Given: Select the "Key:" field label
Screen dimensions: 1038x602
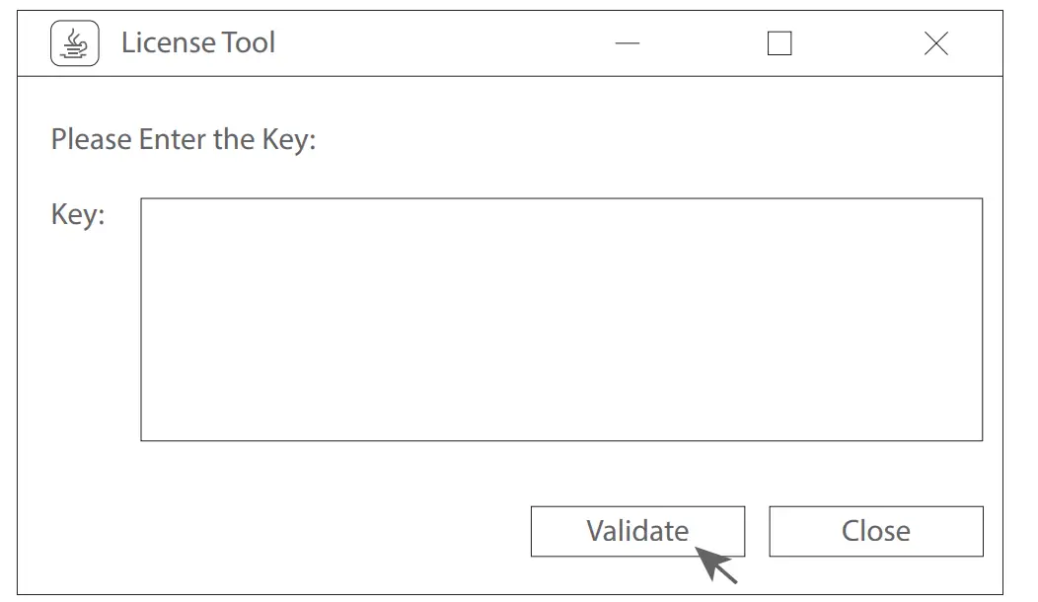Looking at the screenshot, I should [78, 214].
